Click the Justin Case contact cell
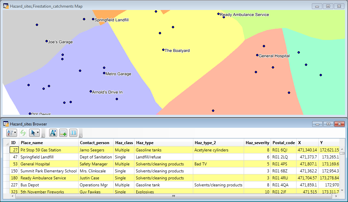The height and width of the screenshot is (202, 348). coord(96,178)
